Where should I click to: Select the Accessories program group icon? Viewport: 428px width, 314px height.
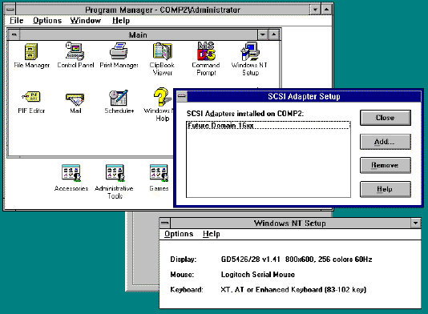pos(71,173)
